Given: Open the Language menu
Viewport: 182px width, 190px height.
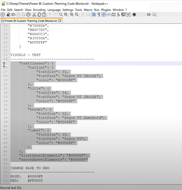Looking at the screenshot, I should pos(54,10).
